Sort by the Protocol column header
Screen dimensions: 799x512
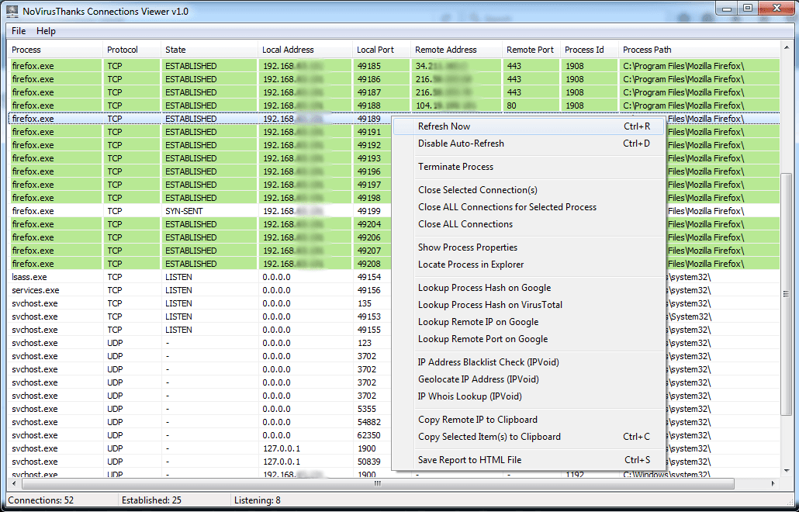[x=132, y=50]
